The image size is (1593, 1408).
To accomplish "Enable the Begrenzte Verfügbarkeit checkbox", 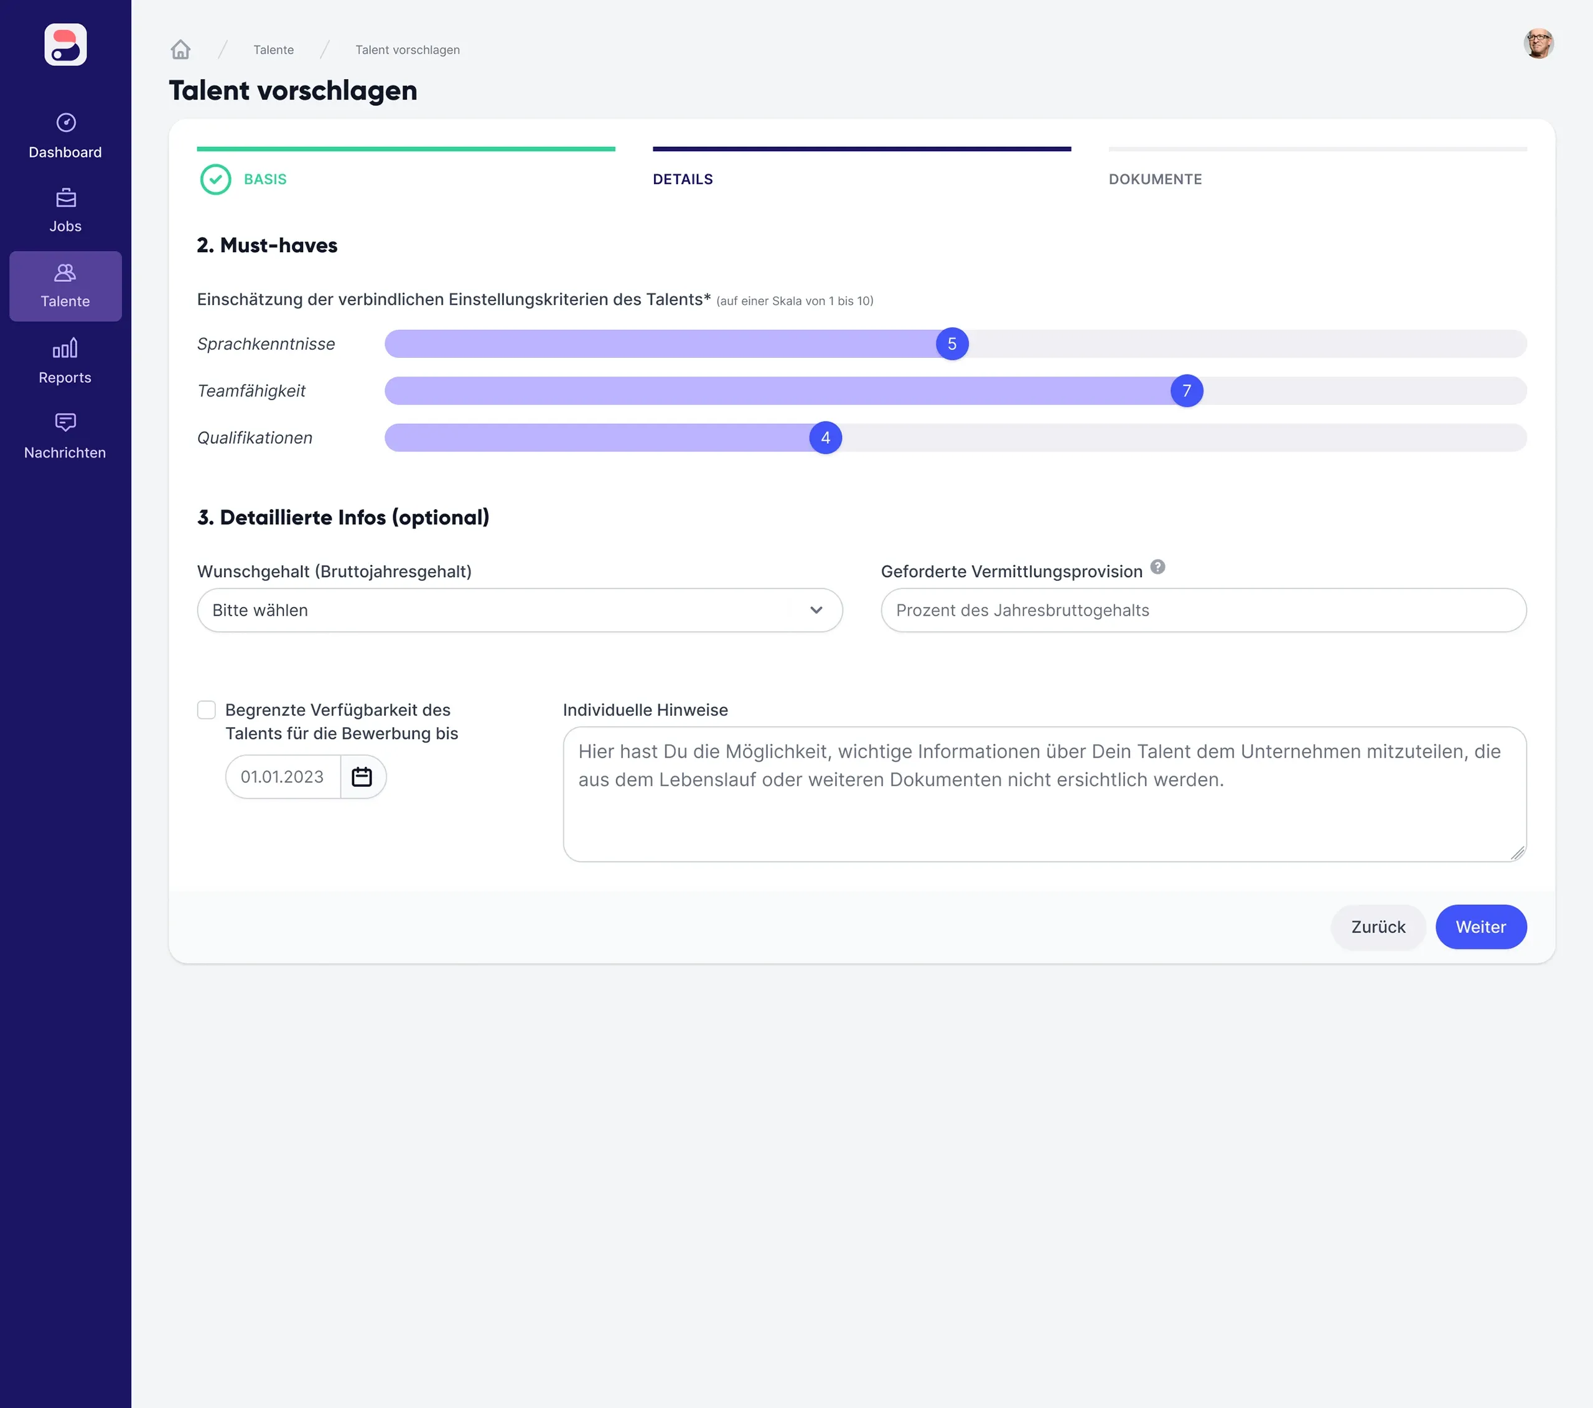I will pos(207,710).
